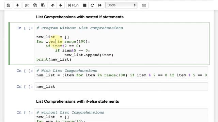Click comment '# With List Comprehensions'
218x122 pixels.
pyautogui.click(x=67, y=71)
